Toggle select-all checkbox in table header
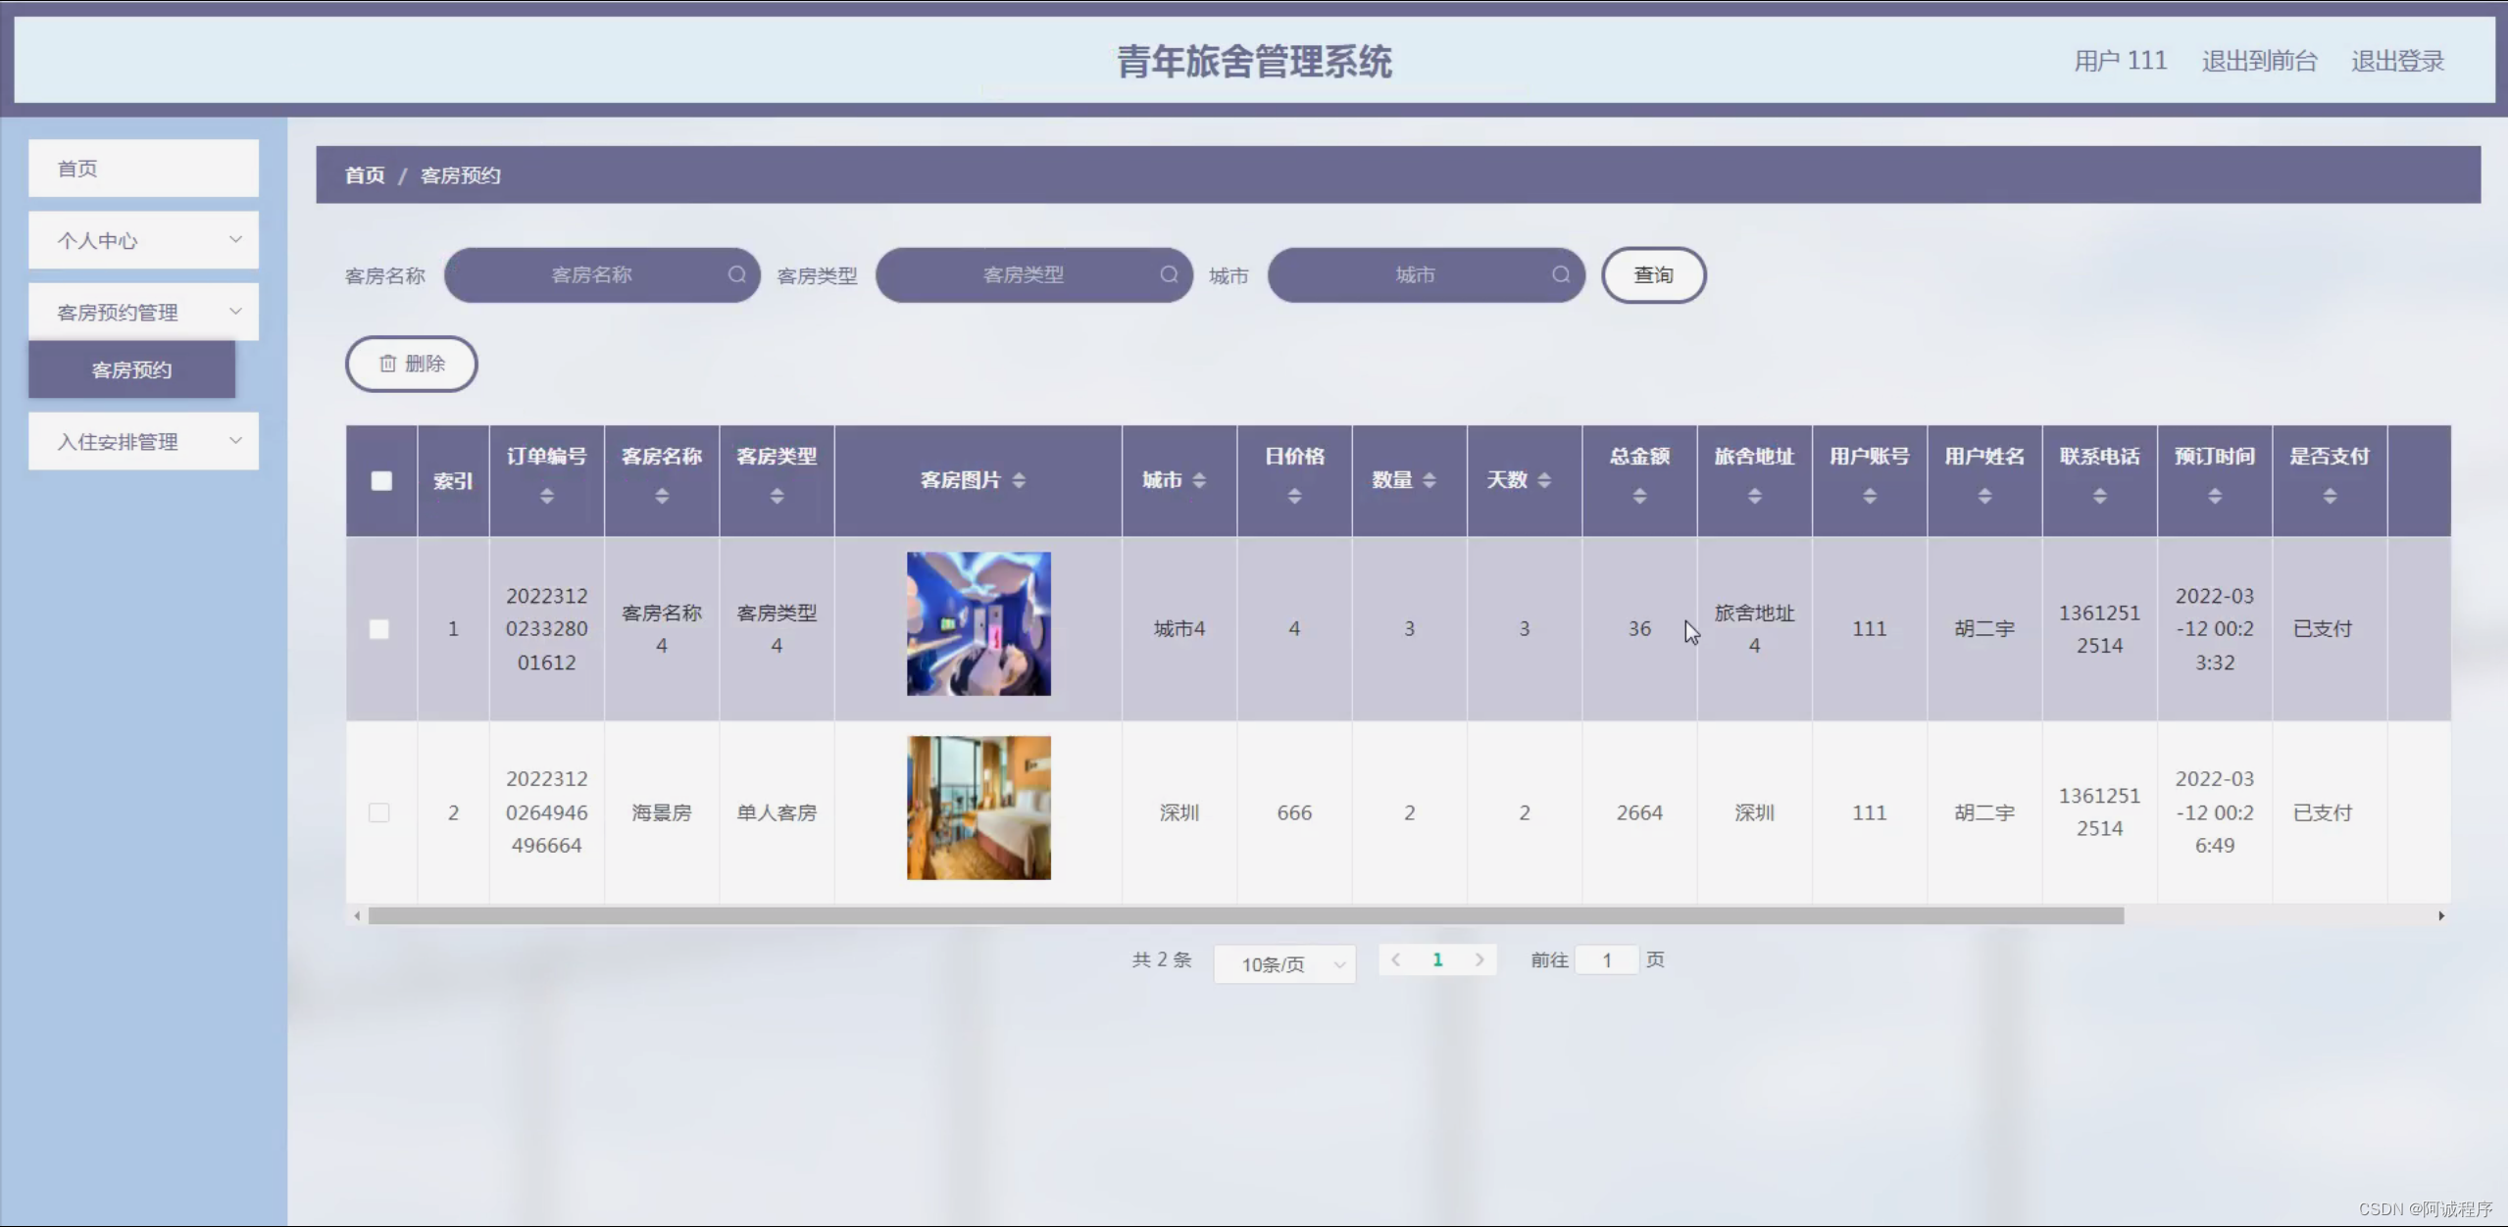 (381, 480)
